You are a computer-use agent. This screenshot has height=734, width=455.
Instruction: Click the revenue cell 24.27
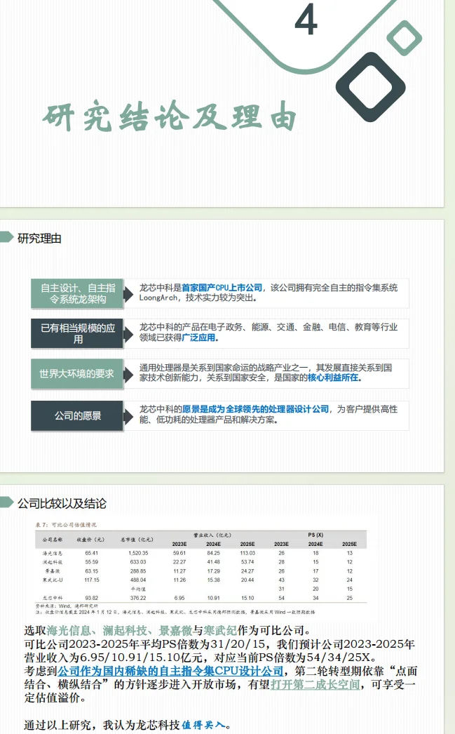pos(247,571)
